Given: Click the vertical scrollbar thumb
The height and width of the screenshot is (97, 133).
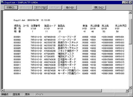Looking at the screenshot, I should [x=130, y=31].
